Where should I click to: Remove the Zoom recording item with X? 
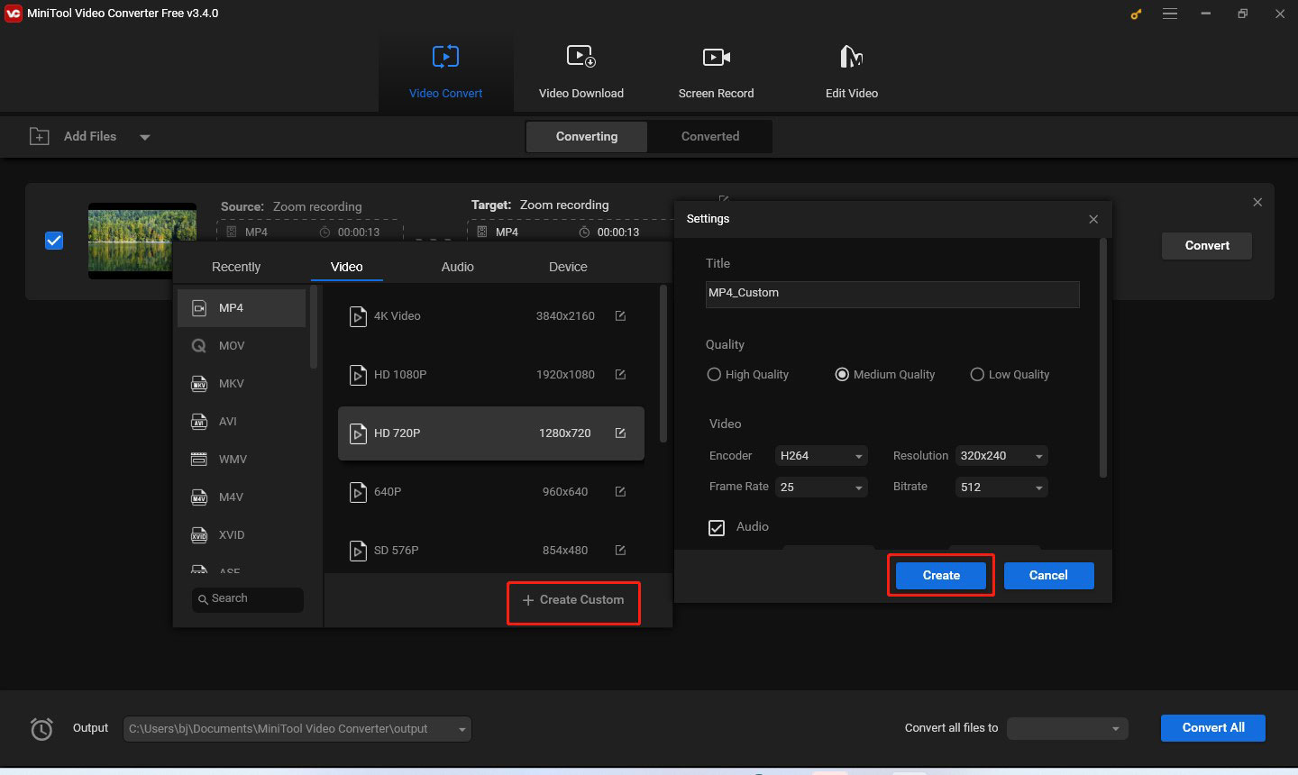click(x=1257, y=203)
